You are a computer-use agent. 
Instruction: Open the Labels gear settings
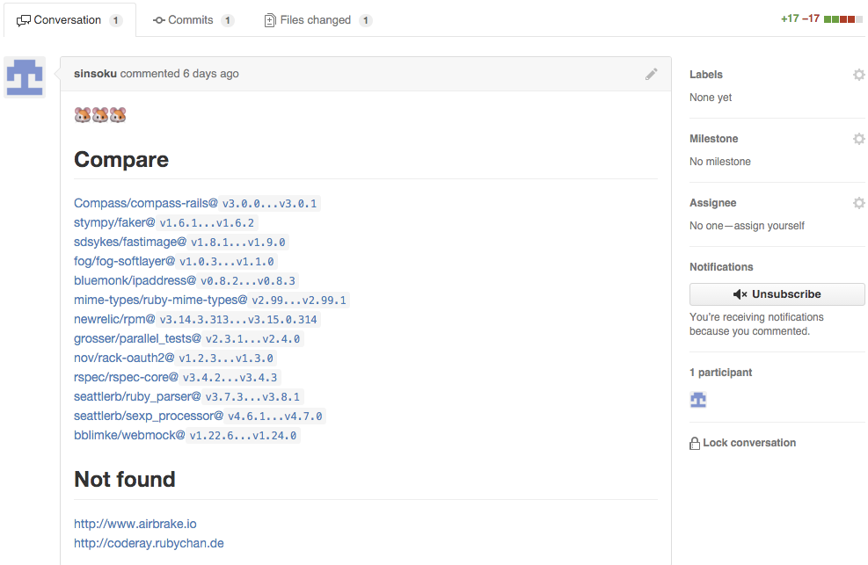(x=858, y=75)
